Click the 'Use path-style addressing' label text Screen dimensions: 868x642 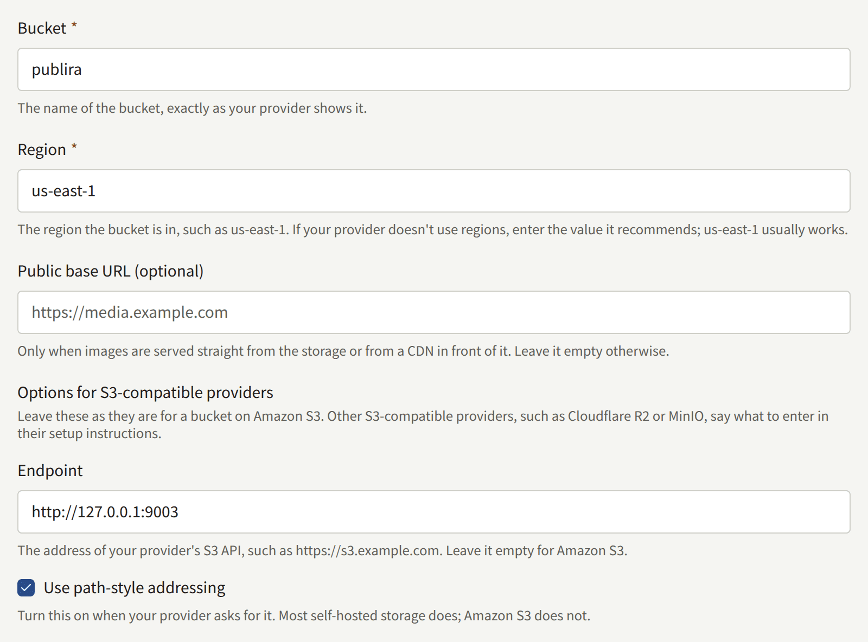pos(135,588)
